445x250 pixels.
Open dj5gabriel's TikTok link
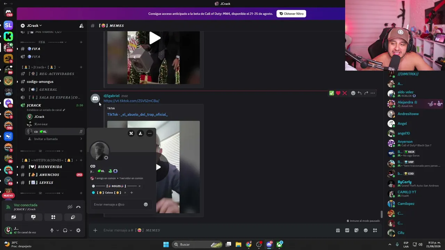[131, 101]
